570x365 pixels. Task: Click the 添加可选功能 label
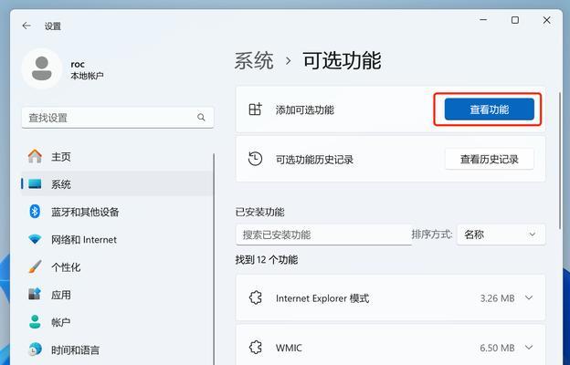[304, 109]
